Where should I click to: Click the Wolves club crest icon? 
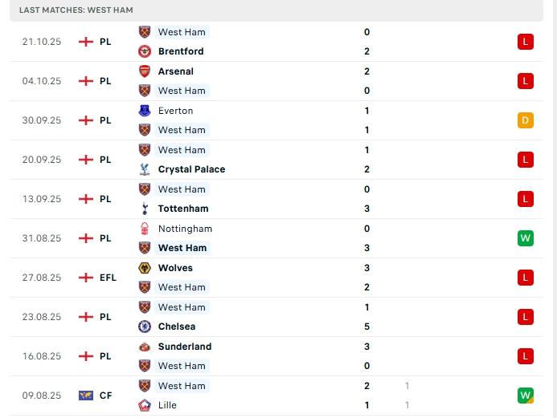click(x=145, y=268)
